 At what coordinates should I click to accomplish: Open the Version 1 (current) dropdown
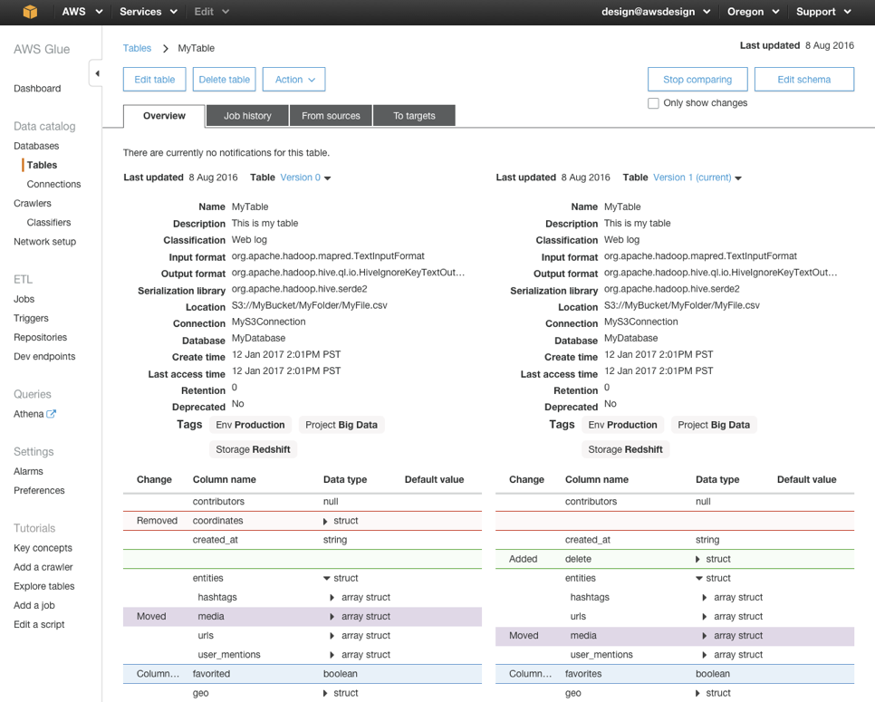(697, 178)
